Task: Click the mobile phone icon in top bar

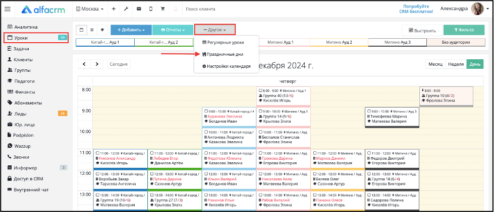Action: (x=151, y=9)
